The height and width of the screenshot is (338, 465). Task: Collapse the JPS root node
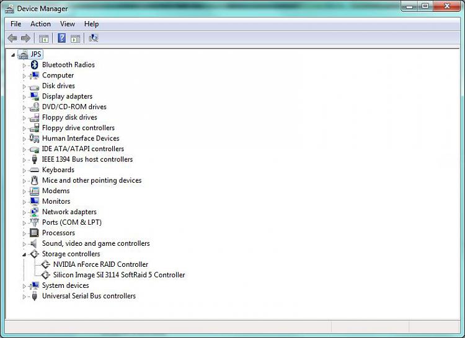(13, 54)
